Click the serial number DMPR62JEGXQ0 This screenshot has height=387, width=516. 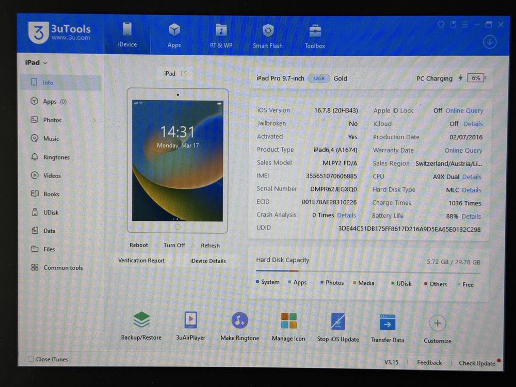333,189
